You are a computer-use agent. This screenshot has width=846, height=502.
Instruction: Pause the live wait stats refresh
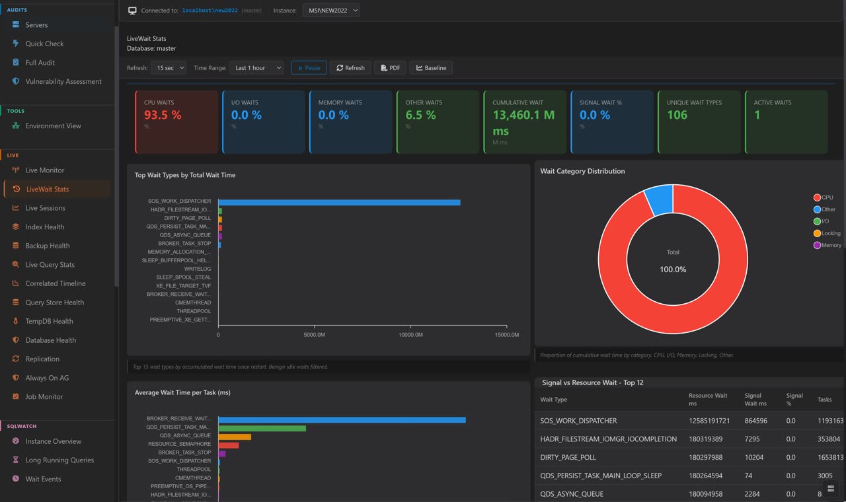click(309, 67)
